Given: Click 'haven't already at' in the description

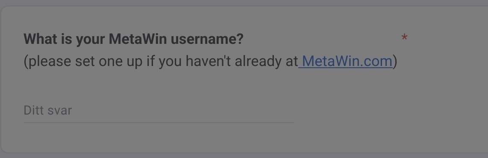Looking at the screenshot, I should [242, 61].
